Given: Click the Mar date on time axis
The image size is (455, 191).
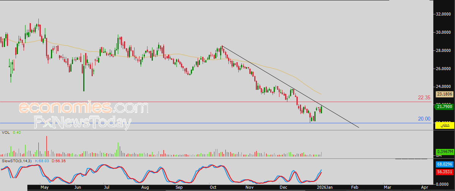Looking at the screenshot, I should pos(387,188).
